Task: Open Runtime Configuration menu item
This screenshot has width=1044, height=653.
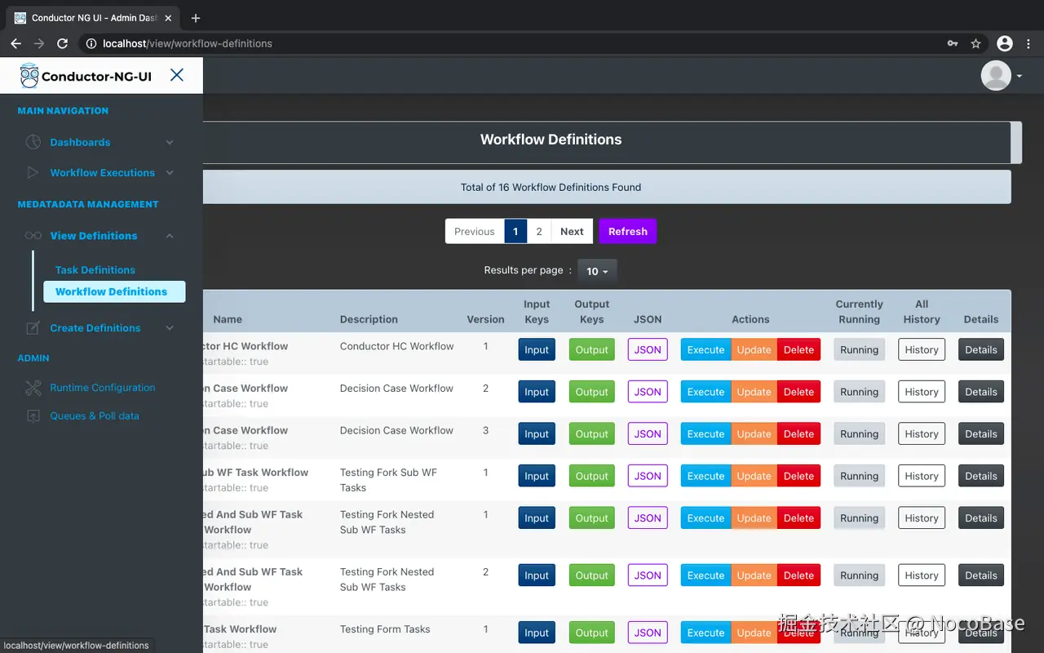Action: tap(102, 388)
